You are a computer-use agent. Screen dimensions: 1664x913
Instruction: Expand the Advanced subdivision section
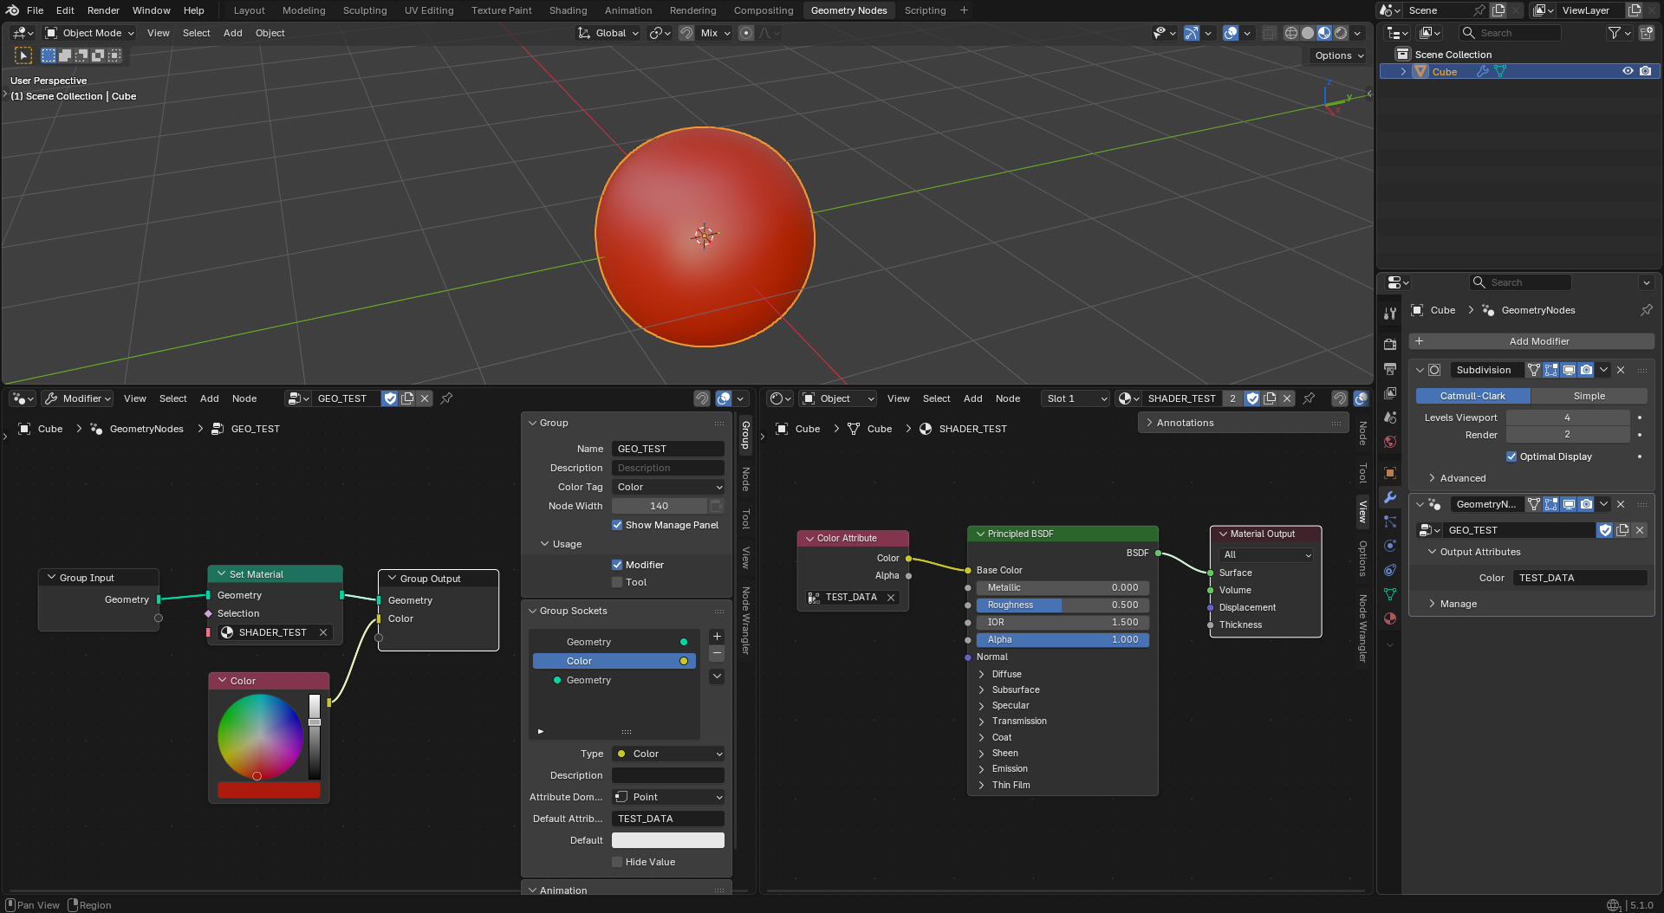click(1462, 478)
